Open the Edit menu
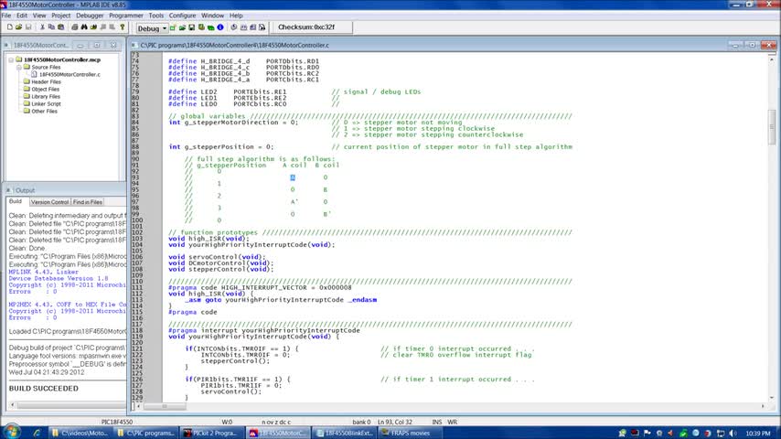 [x=22, y=16]
